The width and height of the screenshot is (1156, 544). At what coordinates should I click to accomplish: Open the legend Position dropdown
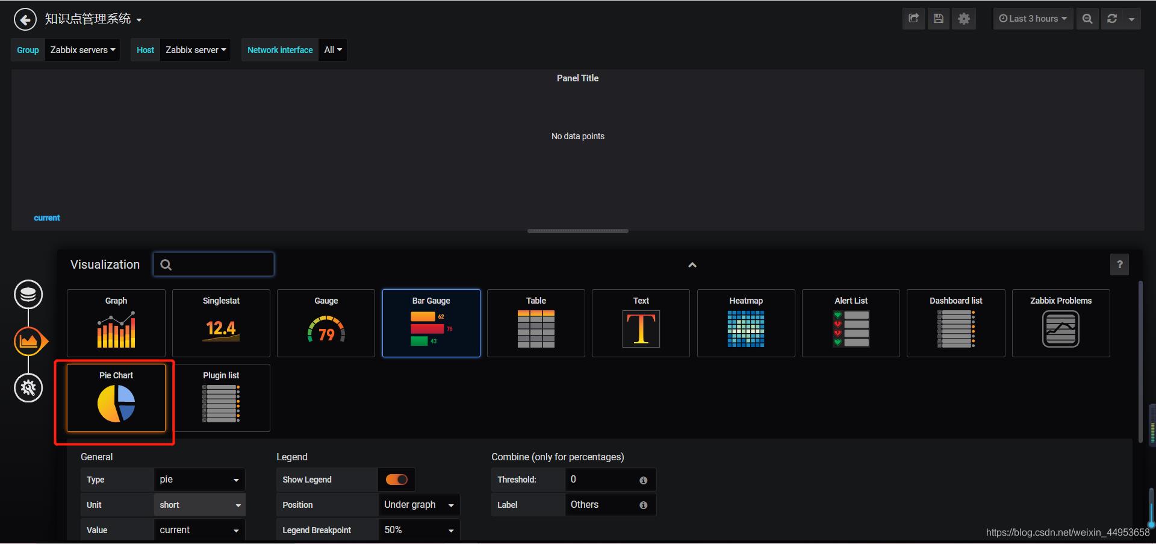(x=419, y=505)
